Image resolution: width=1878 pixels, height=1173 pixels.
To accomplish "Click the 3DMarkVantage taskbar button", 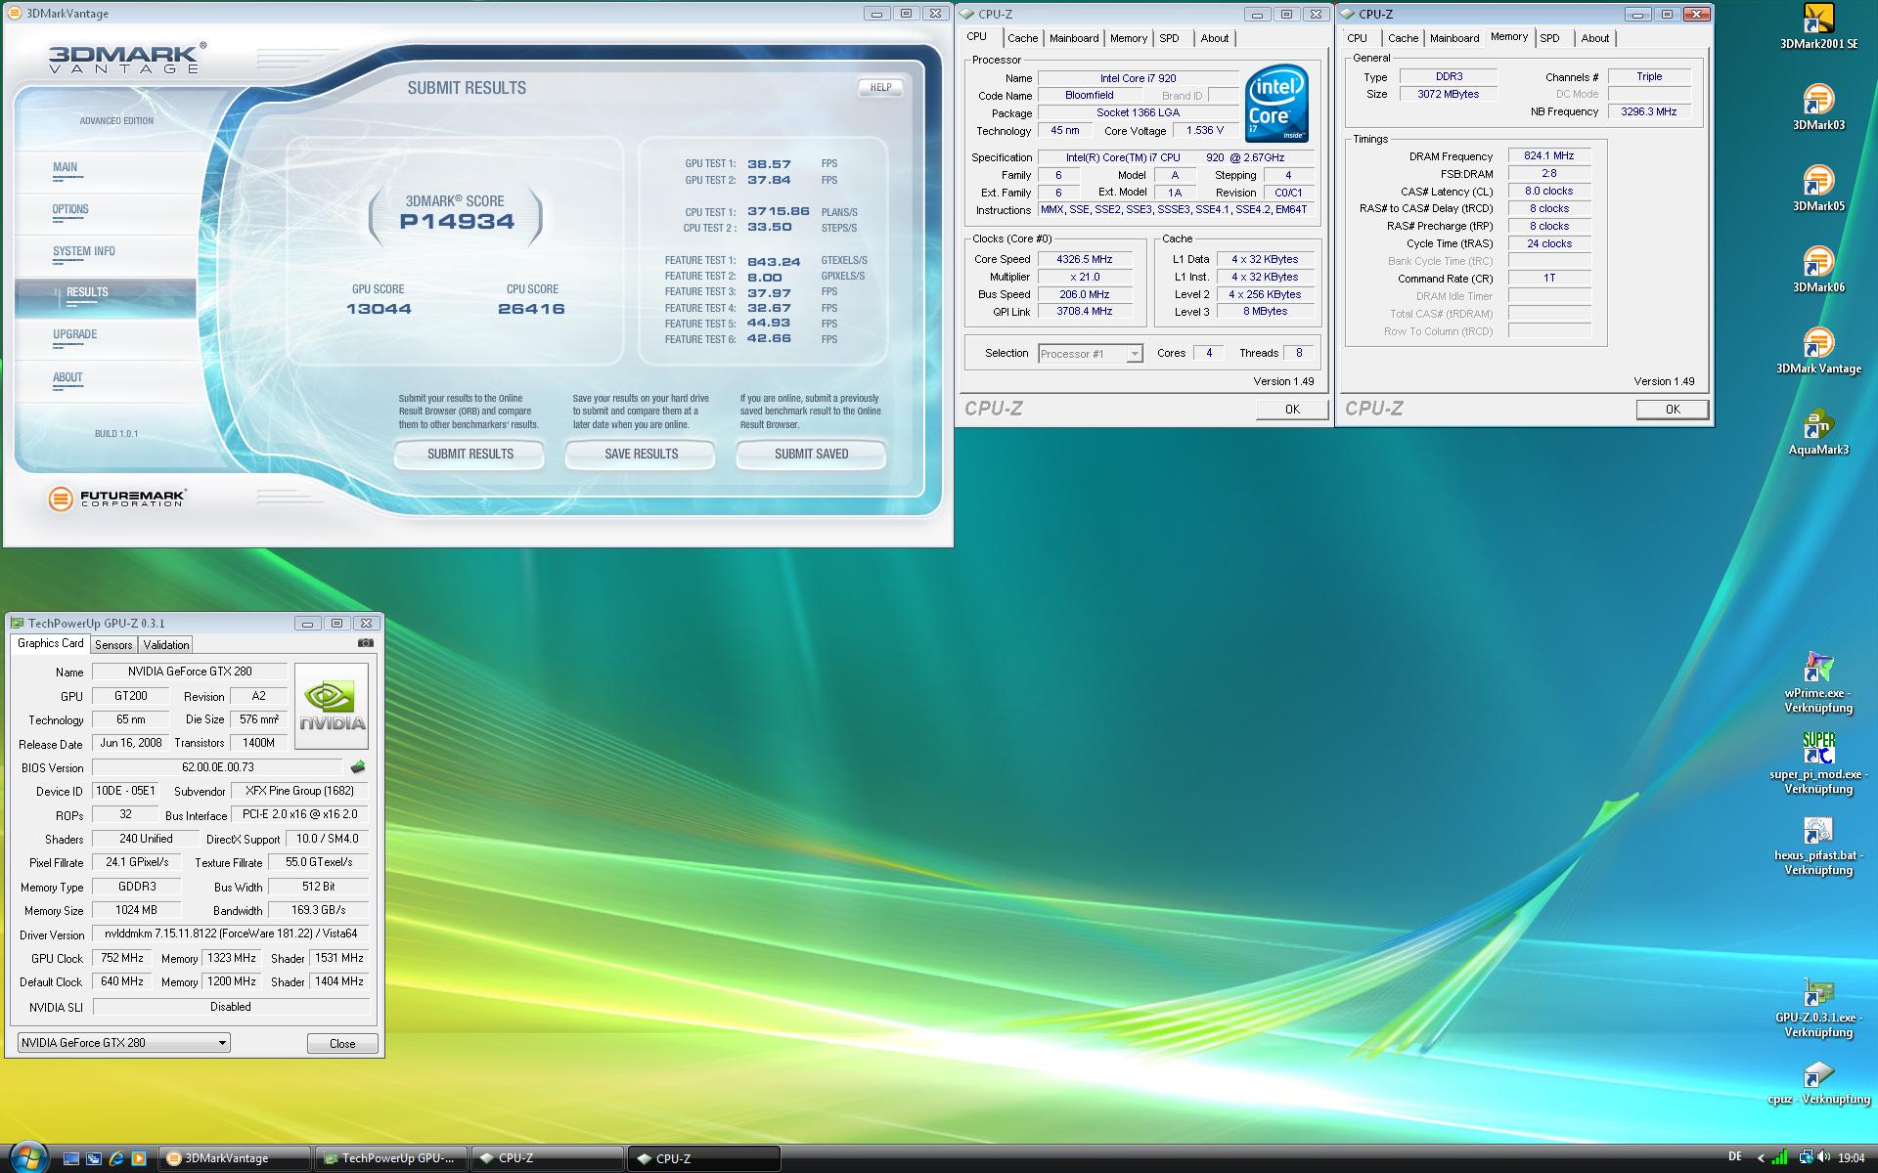I will [x=236, y=1158].
